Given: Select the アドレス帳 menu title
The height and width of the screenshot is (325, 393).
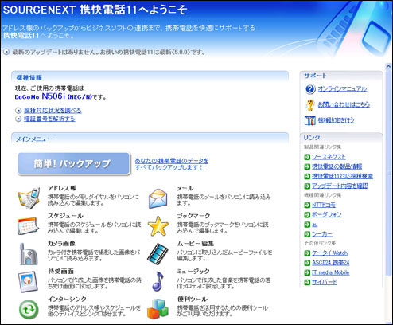Looking at the screenshot, I should click(x=62, y=188).
